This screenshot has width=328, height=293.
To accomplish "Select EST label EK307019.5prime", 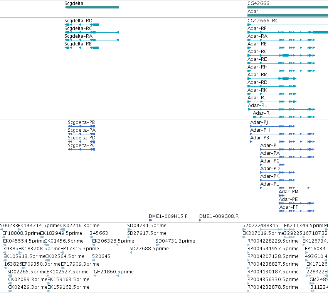I will (x=263, y=233).
